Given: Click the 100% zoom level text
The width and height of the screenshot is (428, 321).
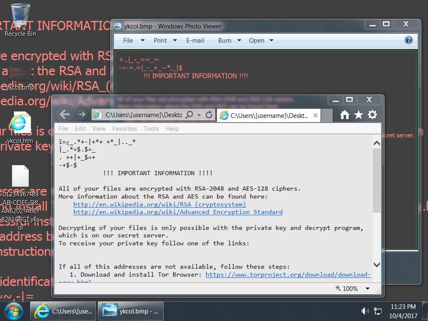Looking at the screenshot, I should point(350,288).
